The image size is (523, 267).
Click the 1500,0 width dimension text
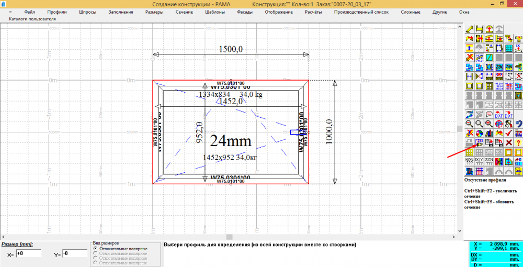231,49
